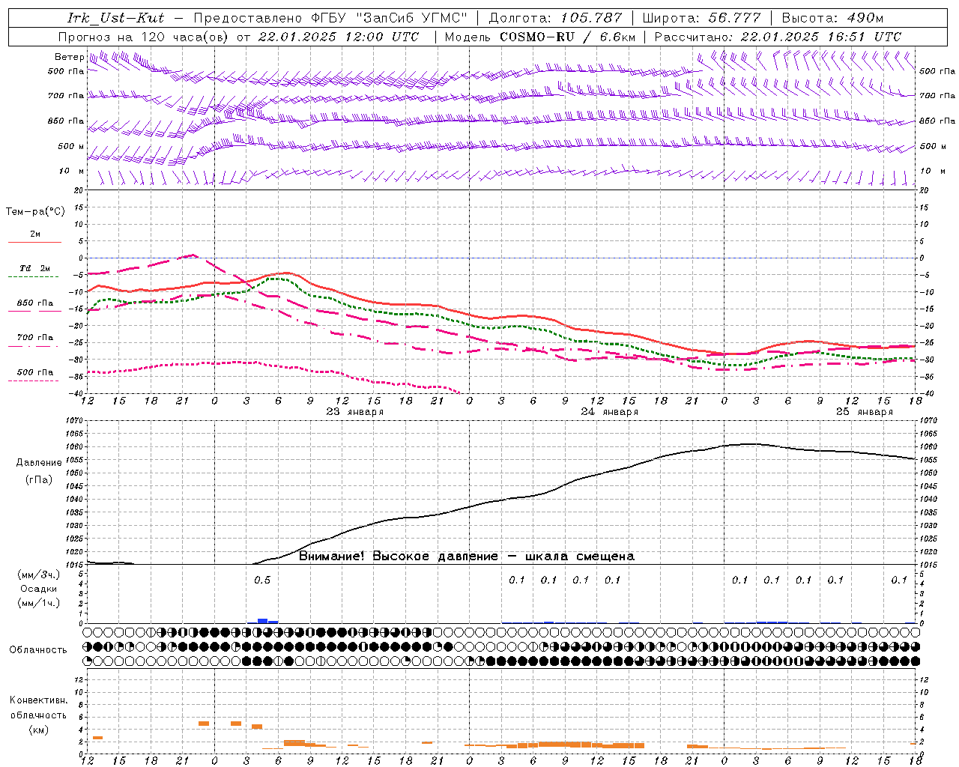
Task: Click the 0.5 precipitation amount value
Action: (262, 580)
